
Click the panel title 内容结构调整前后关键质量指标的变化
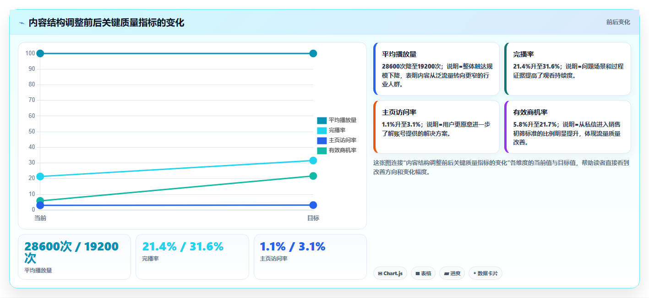[106, 23]
